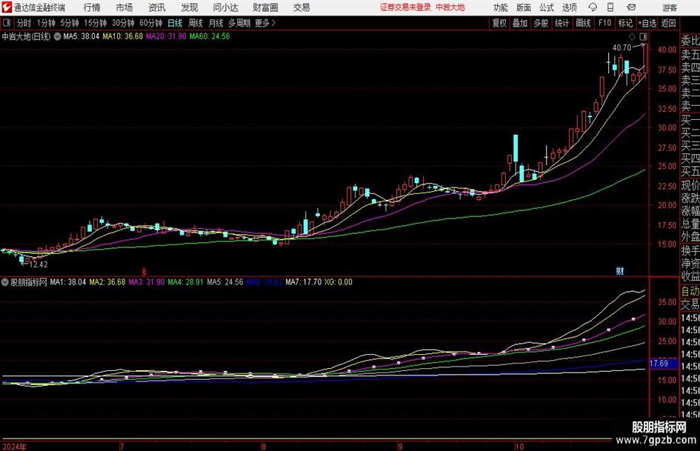
Task: Click the 多股 multi-stock toolbar button
Action: tap(541, 23)
